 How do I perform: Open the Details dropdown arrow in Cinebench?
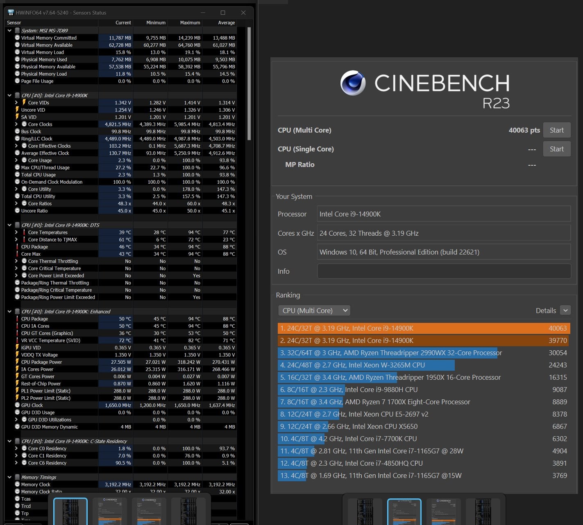565,311
